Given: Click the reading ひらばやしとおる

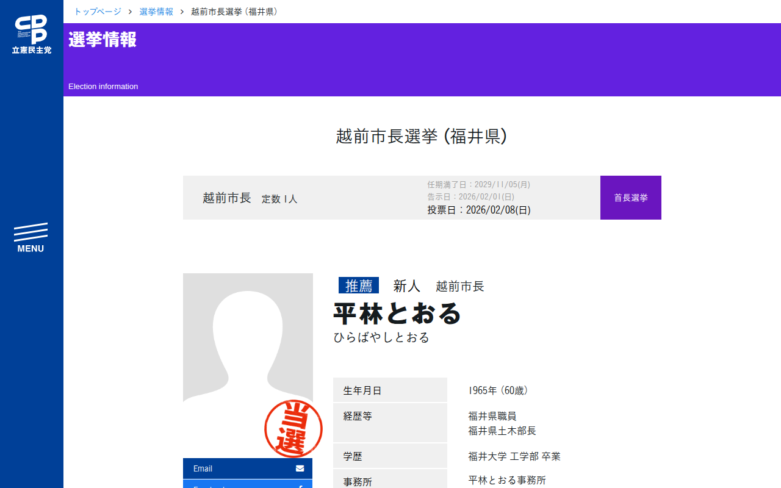Looking at the screenshot, I should 381,337.
